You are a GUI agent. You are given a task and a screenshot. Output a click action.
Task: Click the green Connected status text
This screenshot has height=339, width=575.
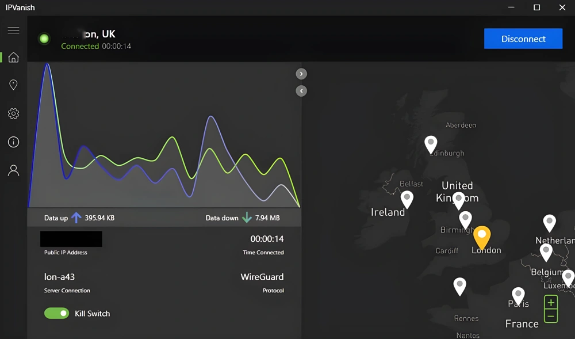(80, 46)
